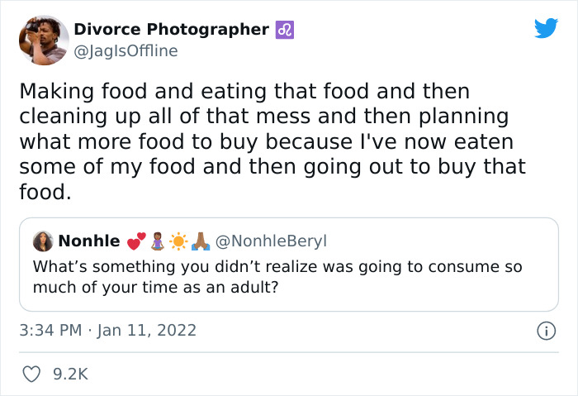Click the meditating person emoji
578x396 pixels.
157,241
